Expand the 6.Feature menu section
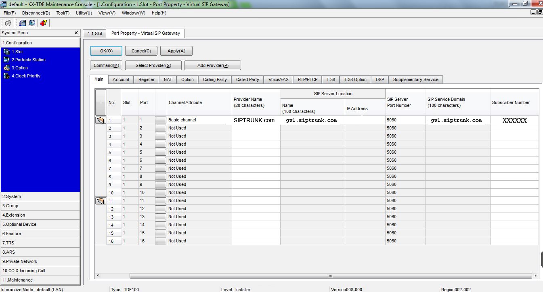The width and height of the screenshot is (543, 292). point(40,234)
